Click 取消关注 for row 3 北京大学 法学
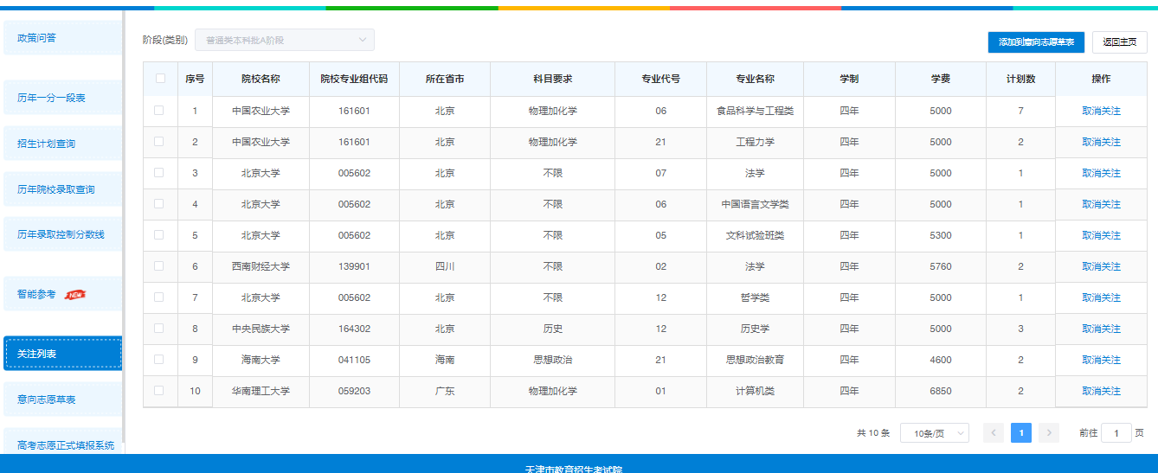This screenshot has height=473, width=1158. 1101,173
